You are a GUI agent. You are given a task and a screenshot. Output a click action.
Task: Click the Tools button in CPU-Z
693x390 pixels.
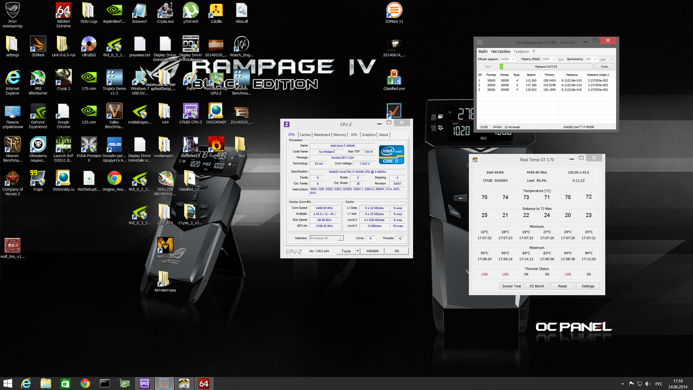346,251
